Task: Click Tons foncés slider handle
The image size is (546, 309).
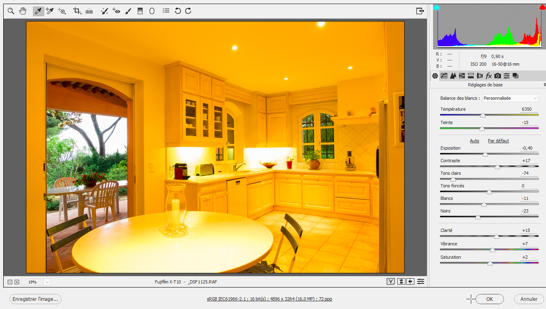Action: (x=489, y=192)
